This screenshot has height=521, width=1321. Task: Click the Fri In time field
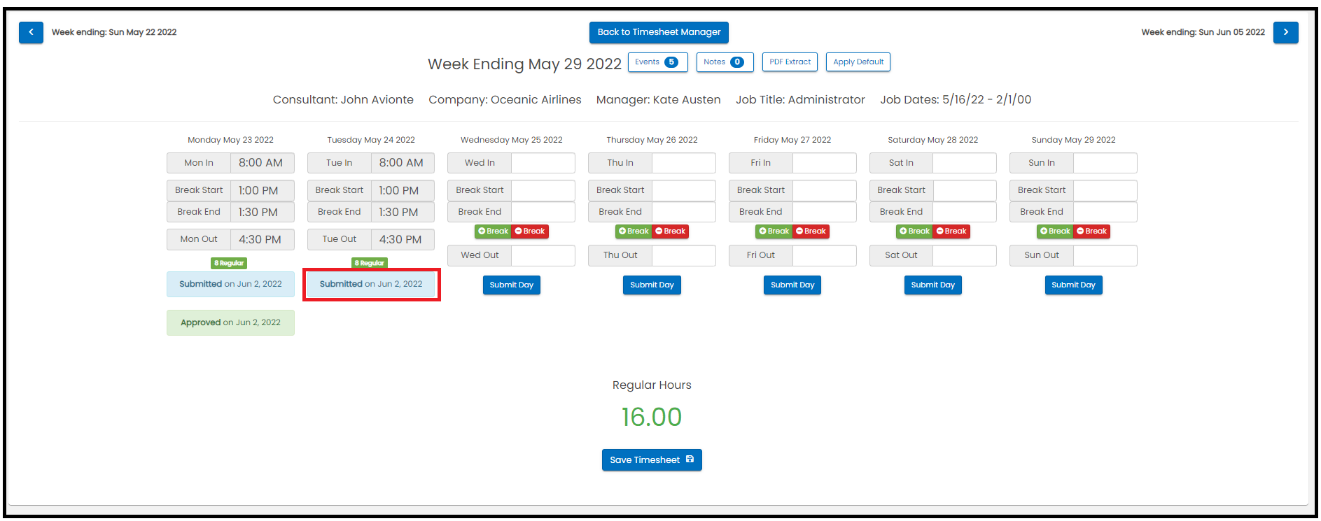(x=825, y=163)
